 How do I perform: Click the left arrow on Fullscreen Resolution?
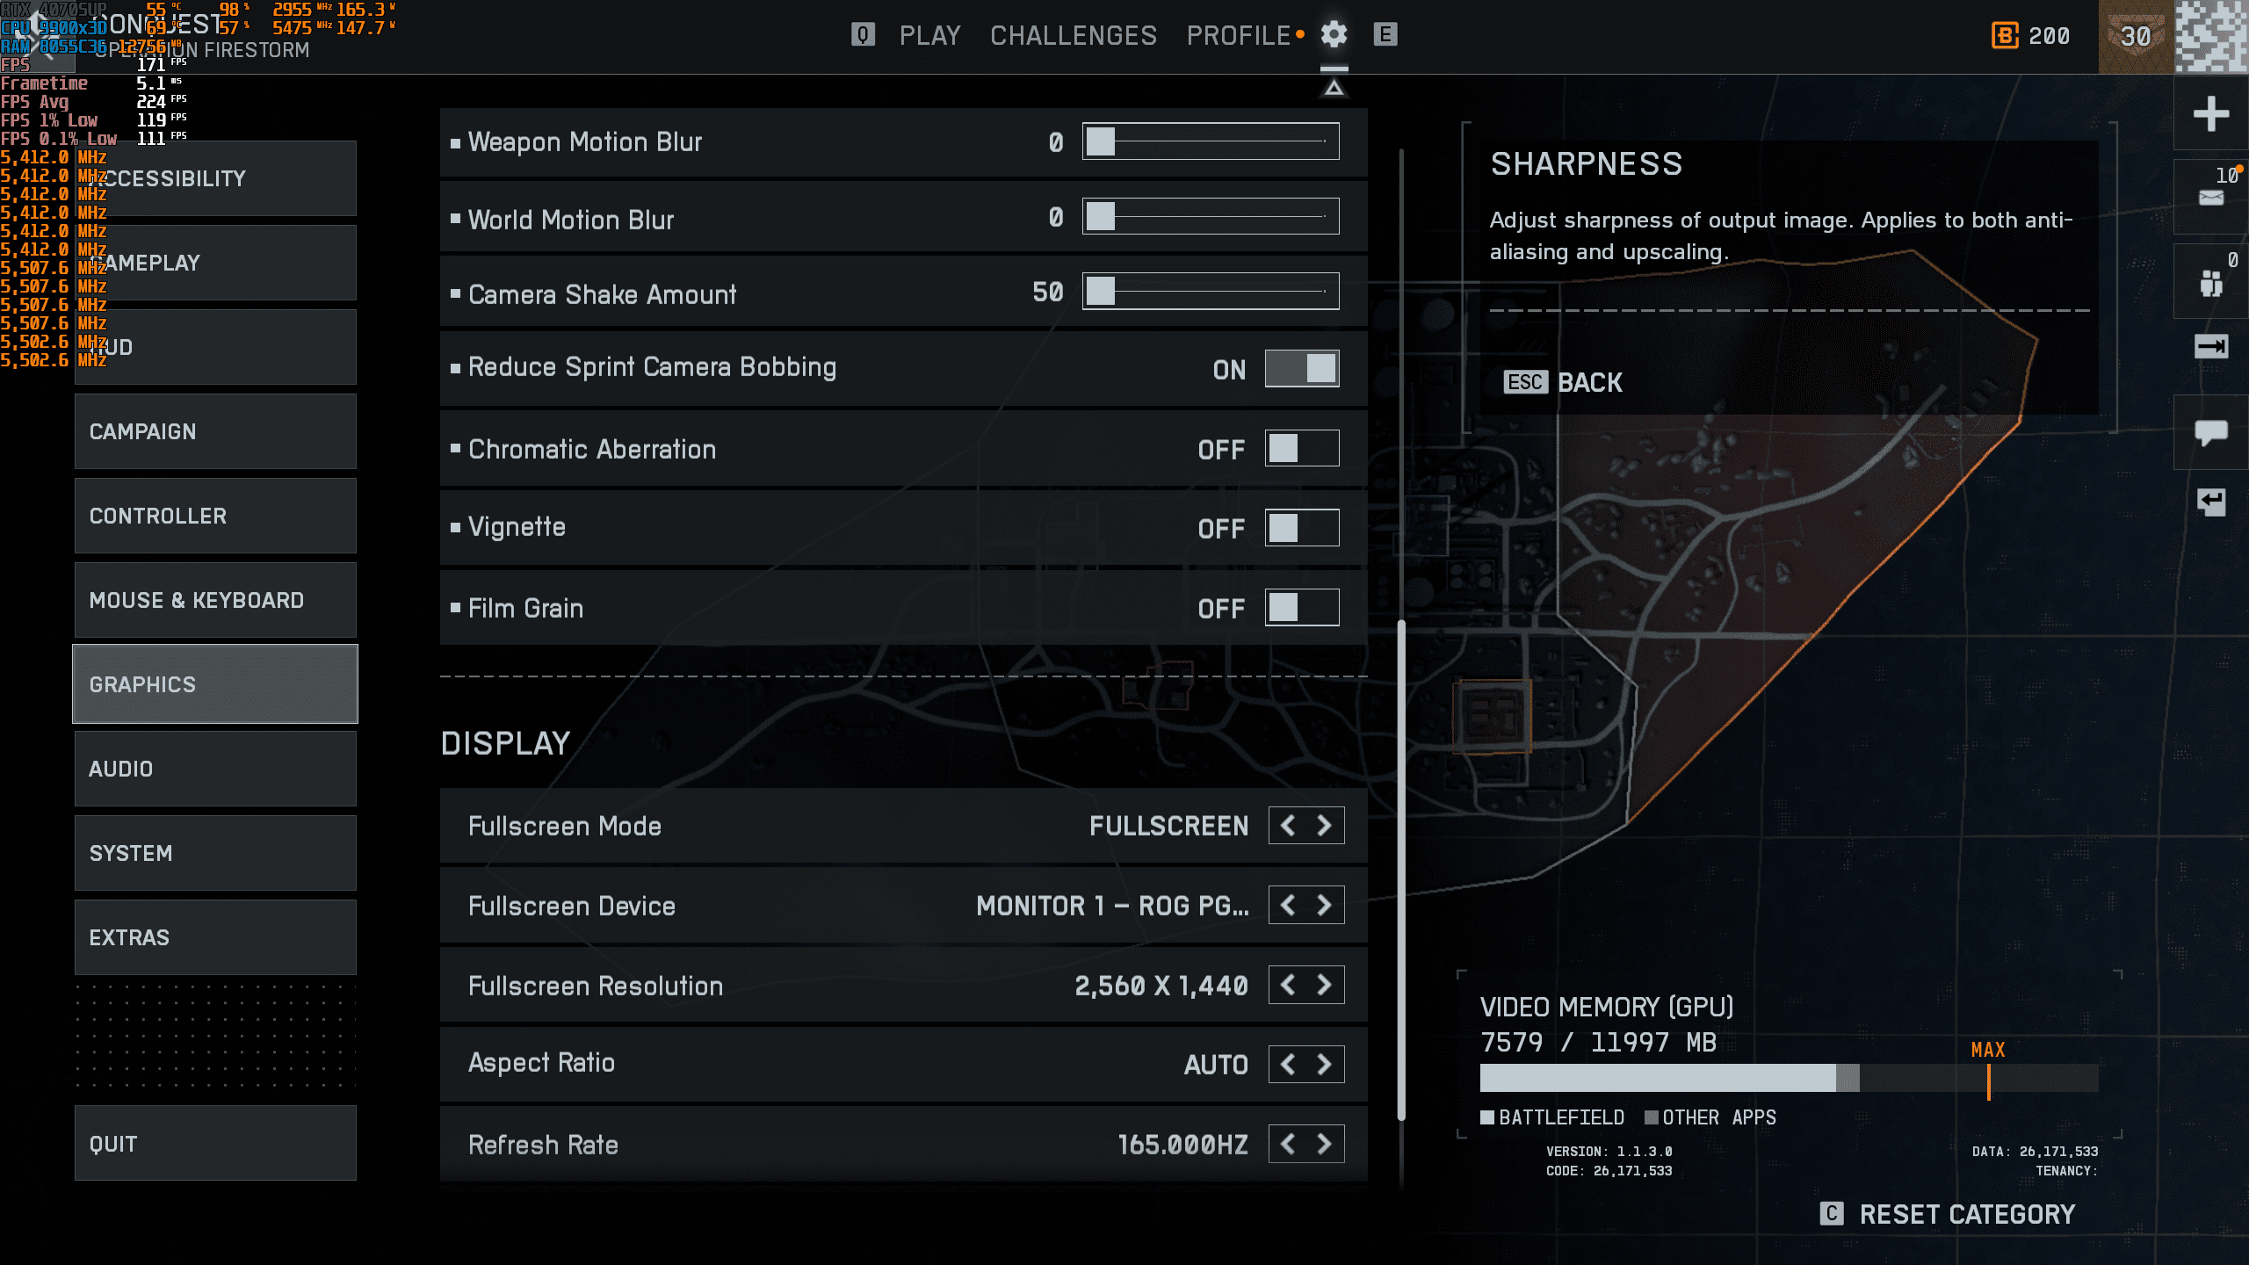(x=1287, y=985)
